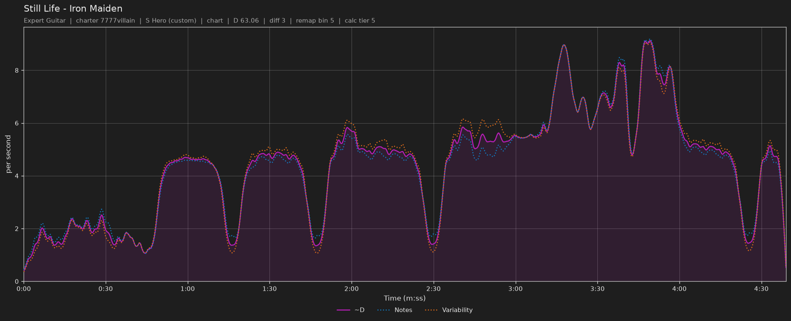Click the "S Hero (custom)" subtitle text

(x=171, y=21)
